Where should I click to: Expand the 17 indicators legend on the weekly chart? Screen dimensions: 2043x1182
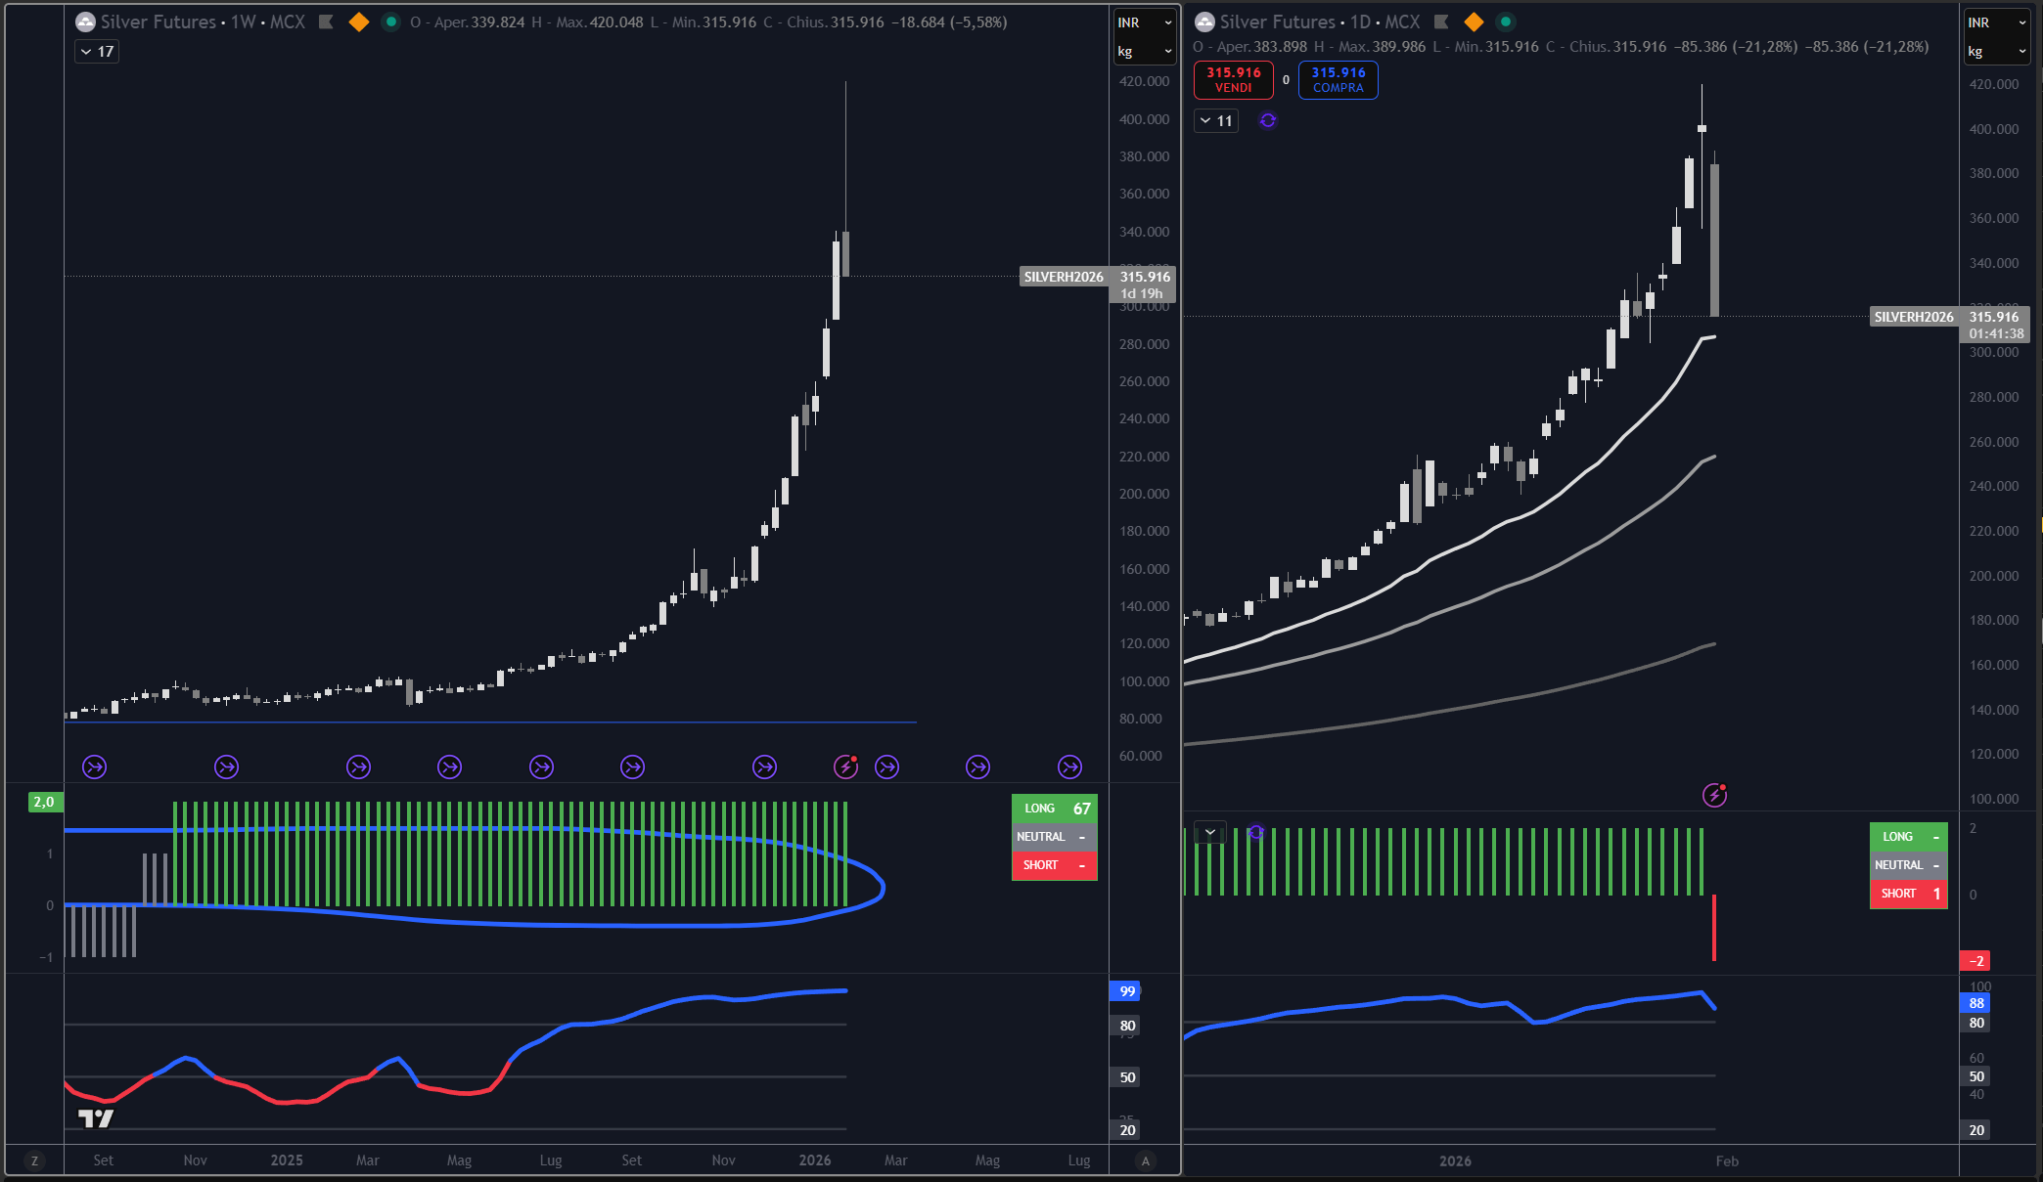97,52
